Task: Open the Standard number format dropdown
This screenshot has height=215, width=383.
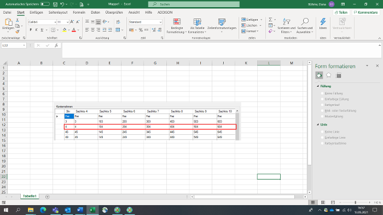Action: point(160,22)
